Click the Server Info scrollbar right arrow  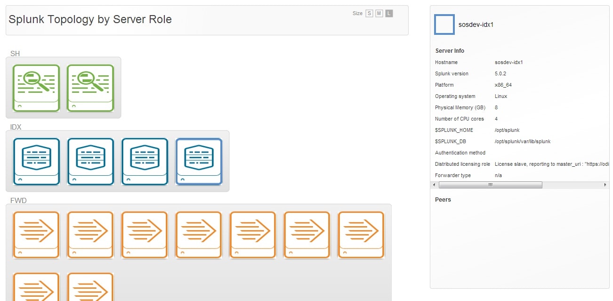point(605,185)
